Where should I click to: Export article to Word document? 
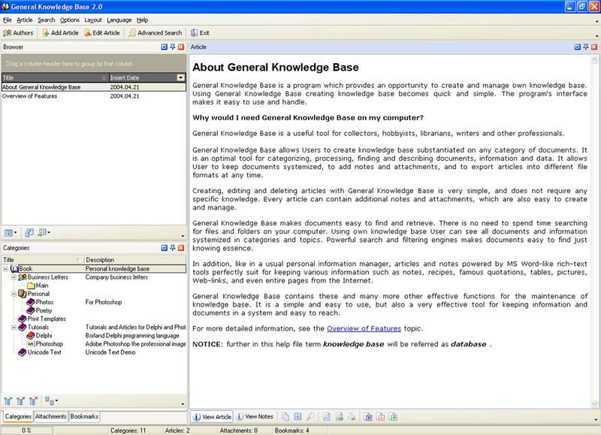click(368, 417)
